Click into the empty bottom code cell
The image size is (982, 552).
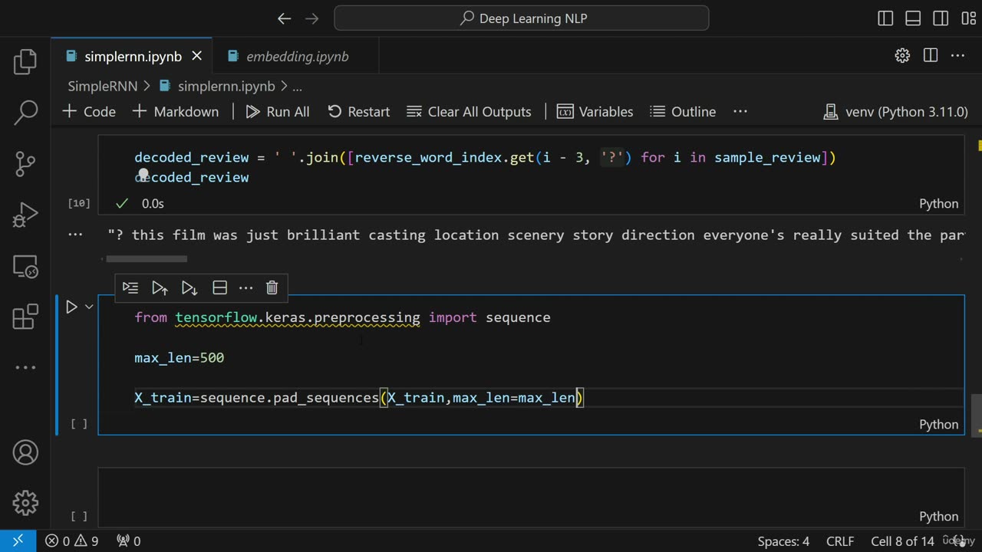click(531, 488)
